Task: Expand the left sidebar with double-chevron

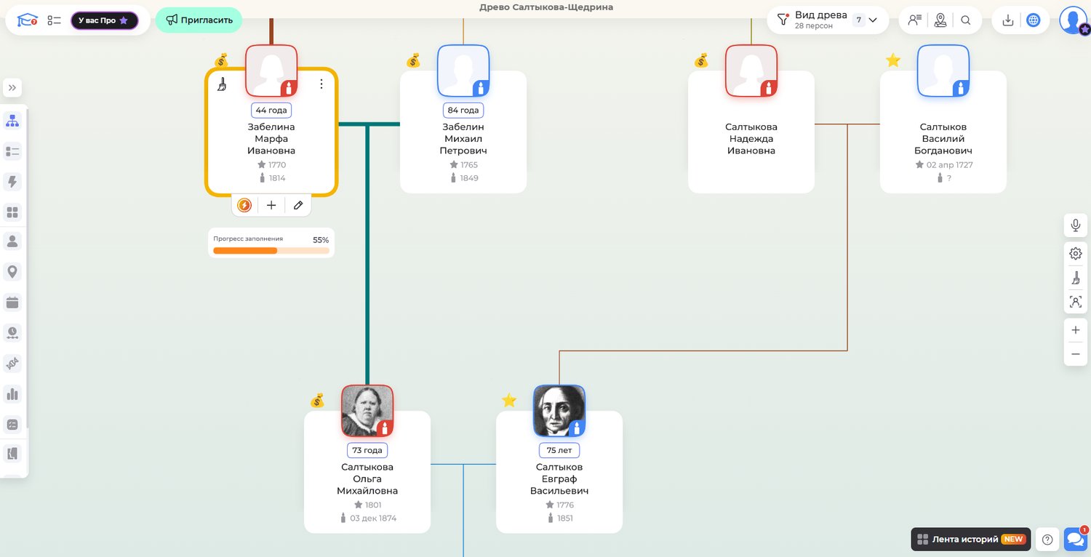Action: tap(12, 88)
